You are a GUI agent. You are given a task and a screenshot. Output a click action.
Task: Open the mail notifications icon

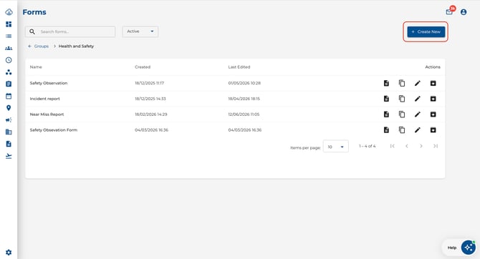(449, 12)
